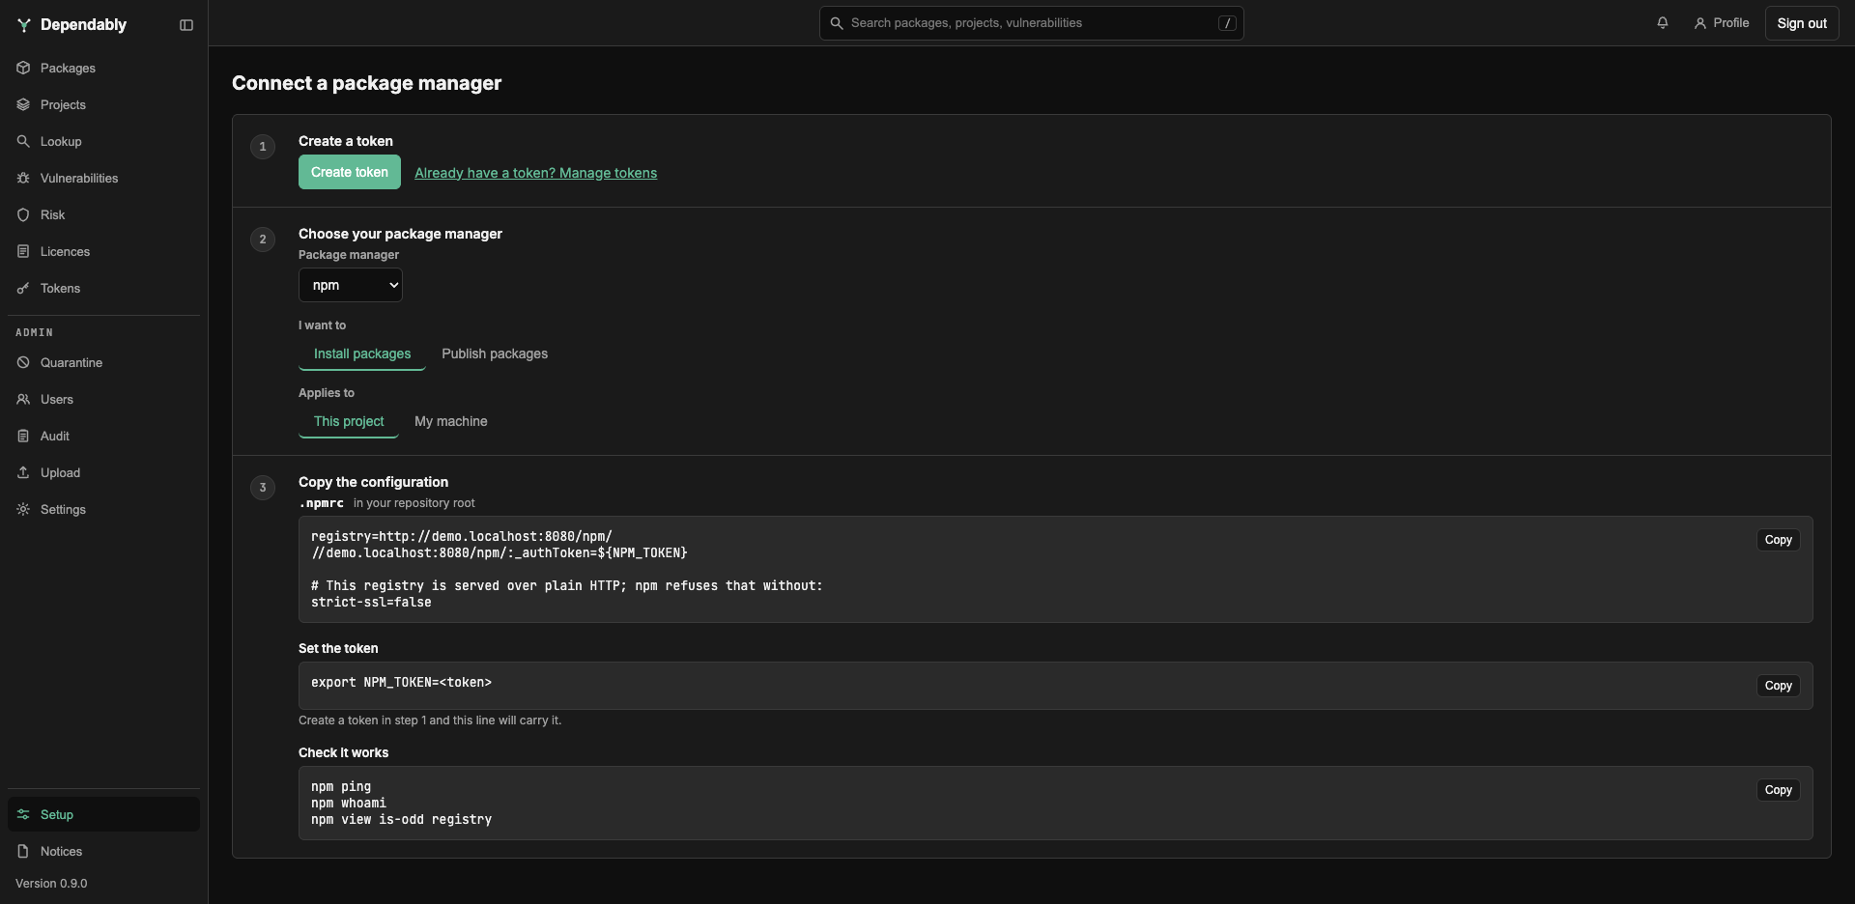Click the Licences document icon in sidebar
The image size is (1855, 904).
coord(23,251)
